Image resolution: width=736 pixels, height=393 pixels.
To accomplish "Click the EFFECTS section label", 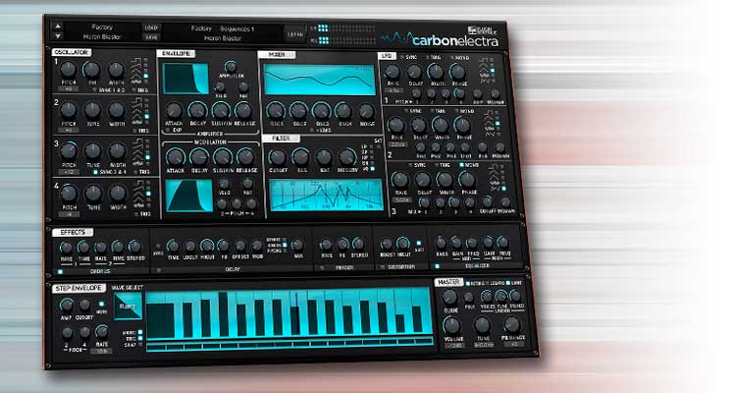I will click(73, 232).
